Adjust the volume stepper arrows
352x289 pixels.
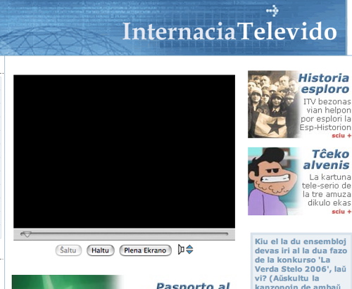pos(189,250)
